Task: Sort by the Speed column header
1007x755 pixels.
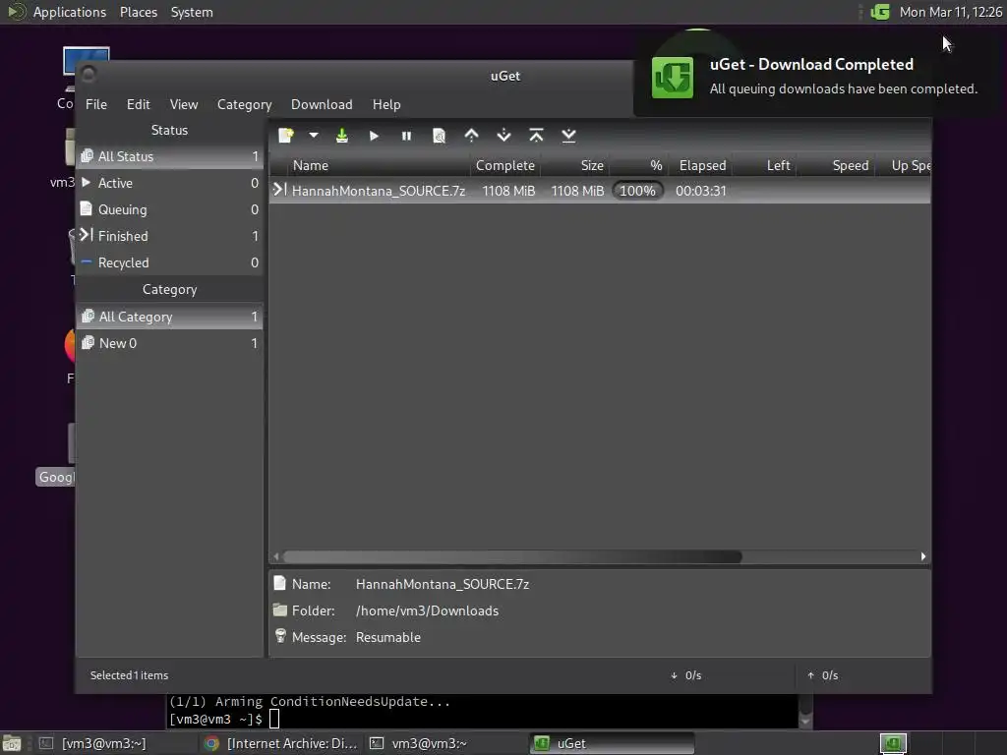Action: [836, 165]
